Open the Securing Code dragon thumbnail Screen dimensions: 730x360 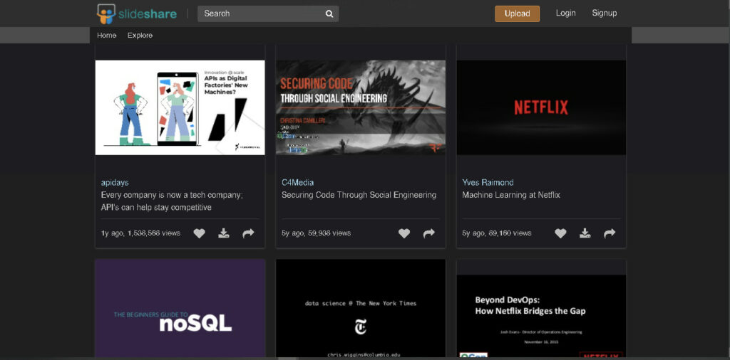coord(361,107)
